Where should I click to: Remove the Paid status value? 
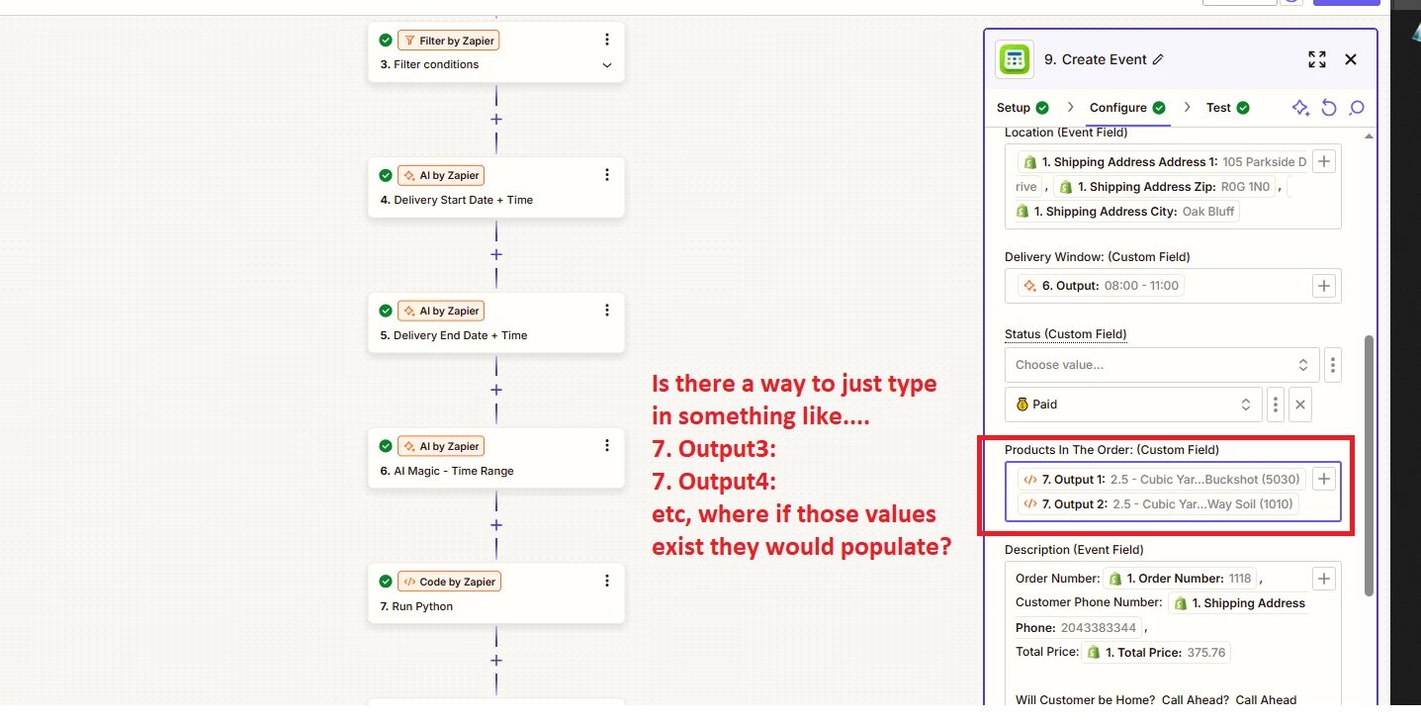[x=1300, y=405]
